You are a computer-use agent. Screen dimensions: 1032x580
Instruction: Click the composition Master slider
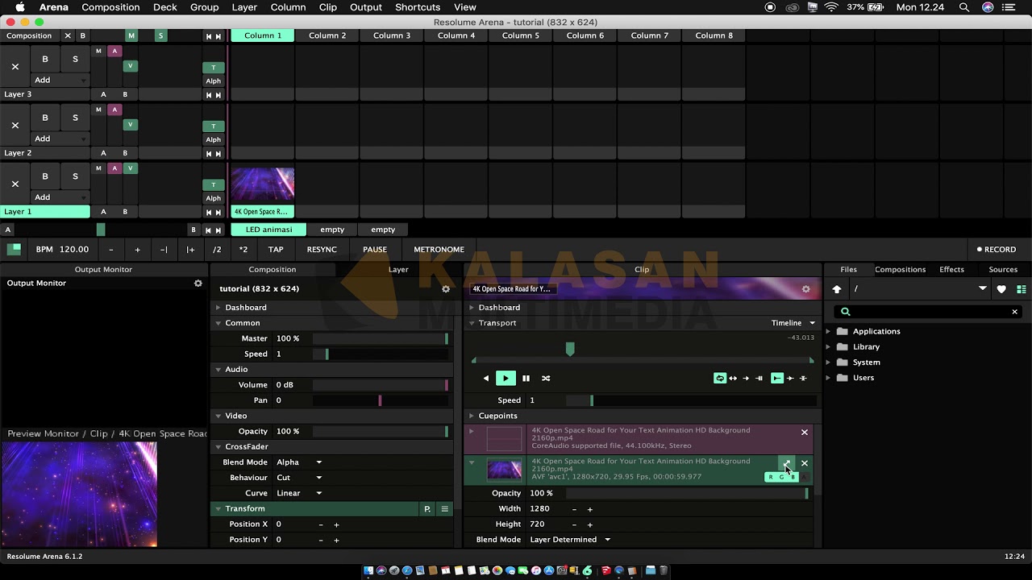pos(380,339)
